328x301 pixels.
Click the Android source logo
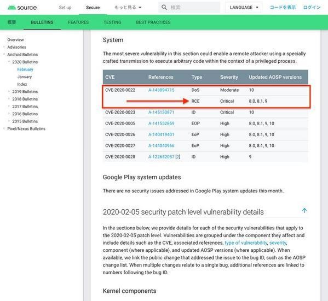22,8
